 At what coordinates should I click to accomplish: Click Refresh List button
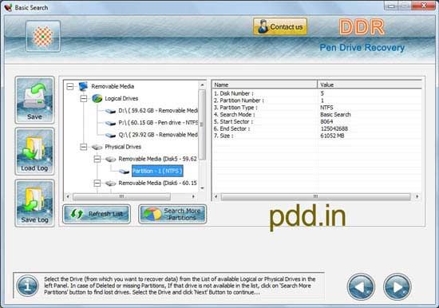[x=97, y=214]
